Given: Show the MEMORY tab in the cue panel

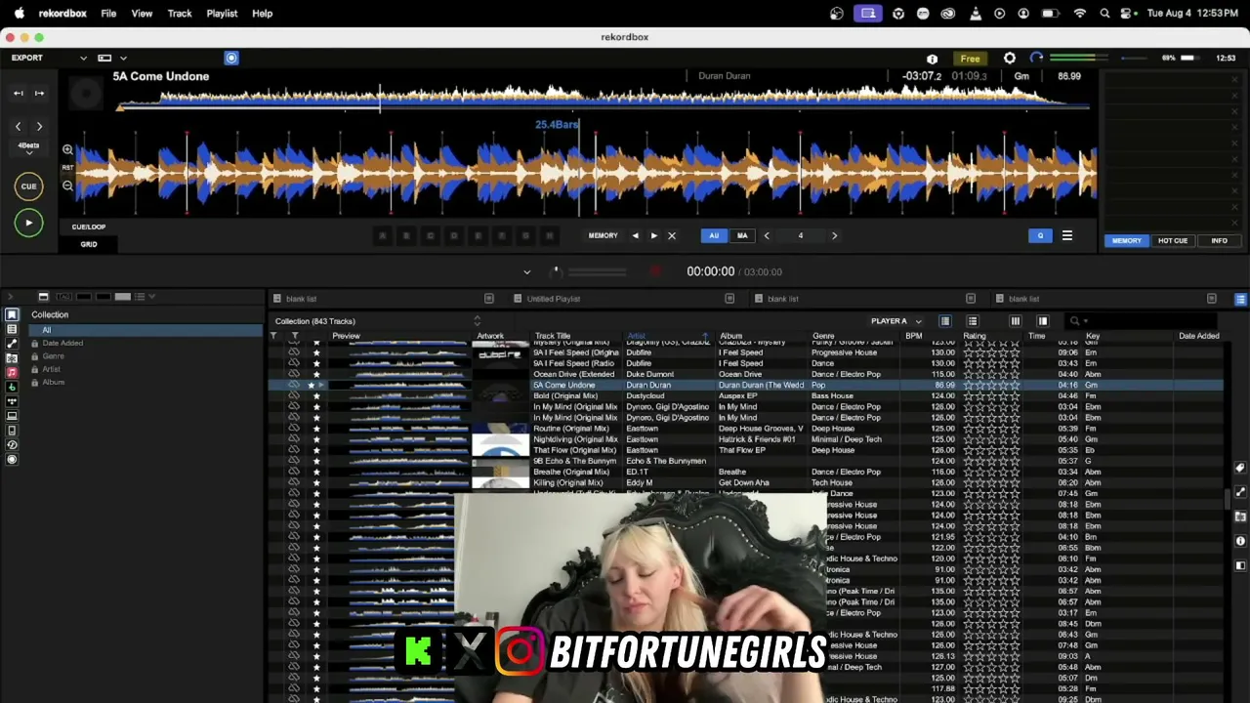Looking at the screenshot, I should pyautogui.click(x=1126, y=240).
